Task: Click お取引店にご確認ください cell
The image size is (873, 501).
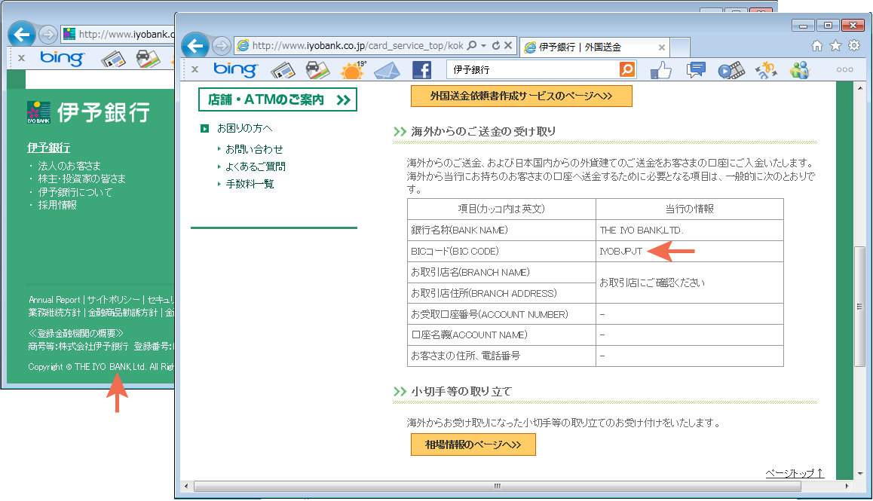Action: pyautogui.click(x=689, y=283)
